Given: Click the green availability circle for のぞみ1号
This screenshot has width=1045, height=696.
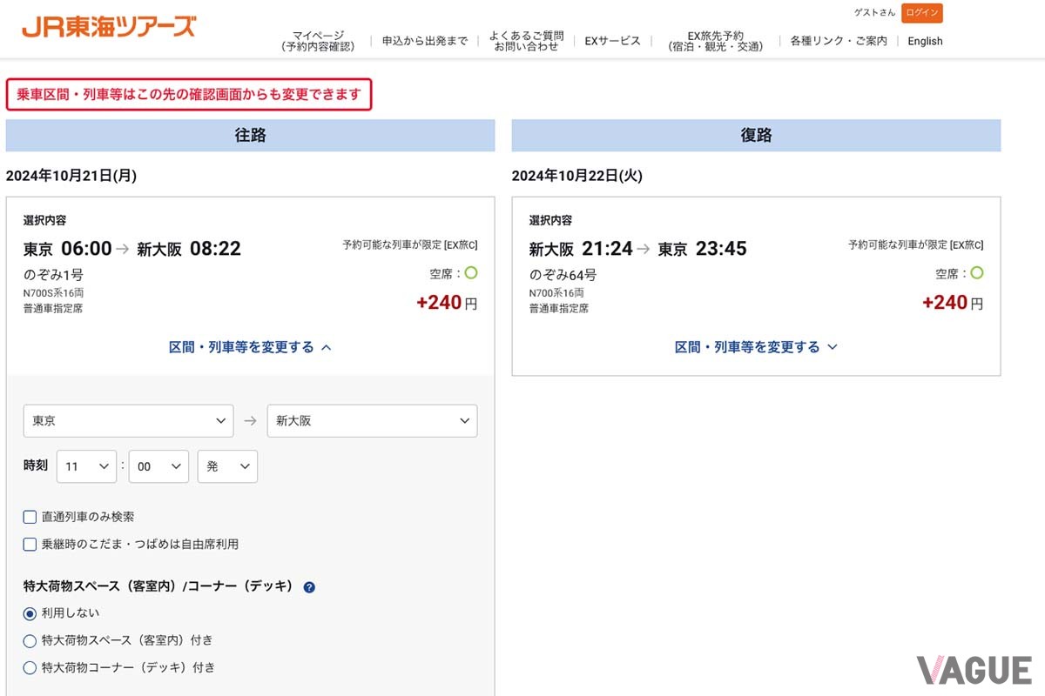Looking at the screenshot, I should point(471,273).
